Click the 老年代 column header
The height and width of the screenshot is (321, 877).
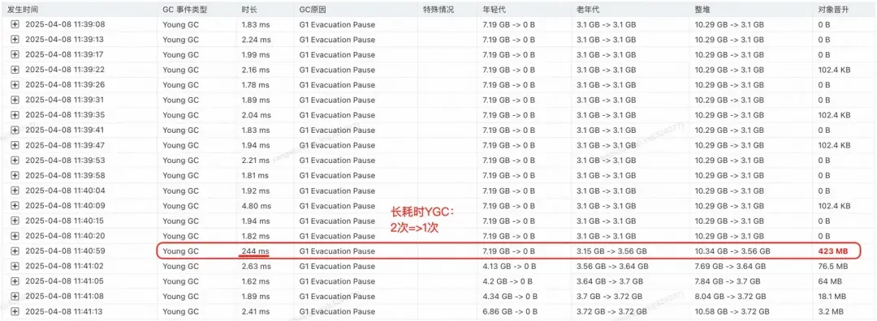(x=589, y=10)
